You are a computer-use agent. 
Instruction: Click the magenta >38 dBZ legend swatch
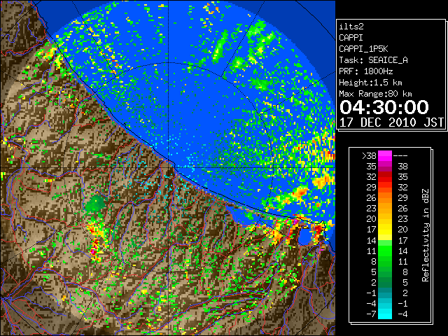[x=385, y=155]
